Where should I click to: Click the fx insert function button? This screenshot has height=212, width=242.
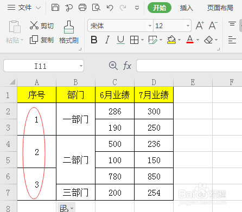pyautogui.click(x=127, y=66)
